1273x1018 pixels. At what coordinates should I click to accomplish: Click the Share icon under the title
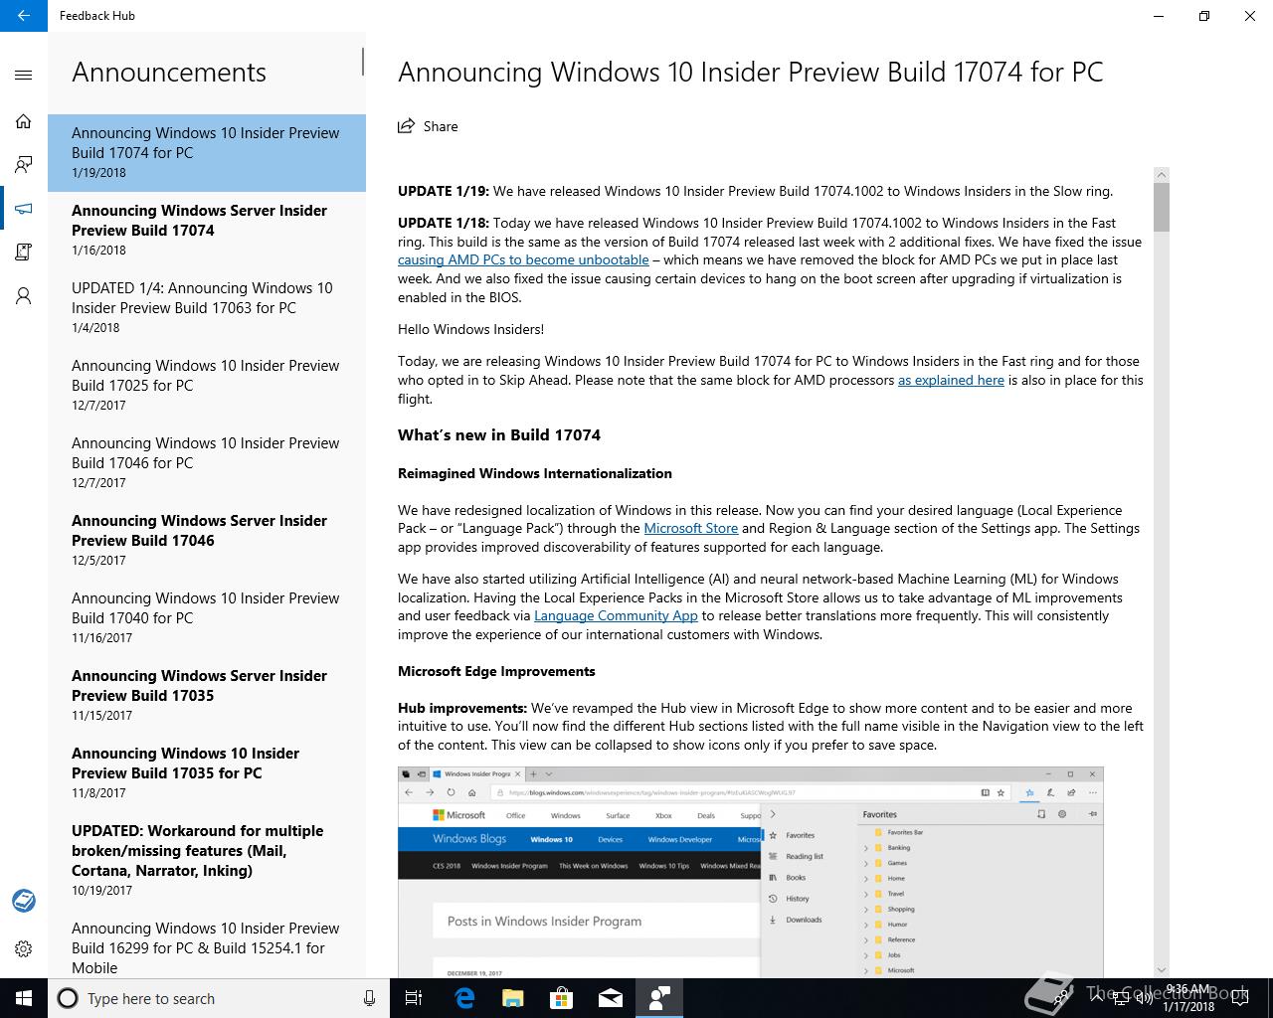(x=406, y=126)
